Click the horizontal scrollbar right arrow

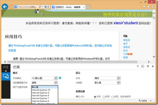[x=149, y=62]
